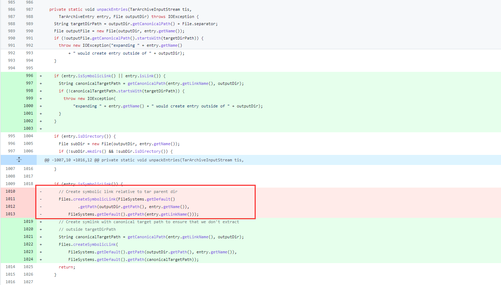Screen dimensions: 501x285
Task: Click deleted line number 1013
Action: pyautogui.click(x=10, y=214)
